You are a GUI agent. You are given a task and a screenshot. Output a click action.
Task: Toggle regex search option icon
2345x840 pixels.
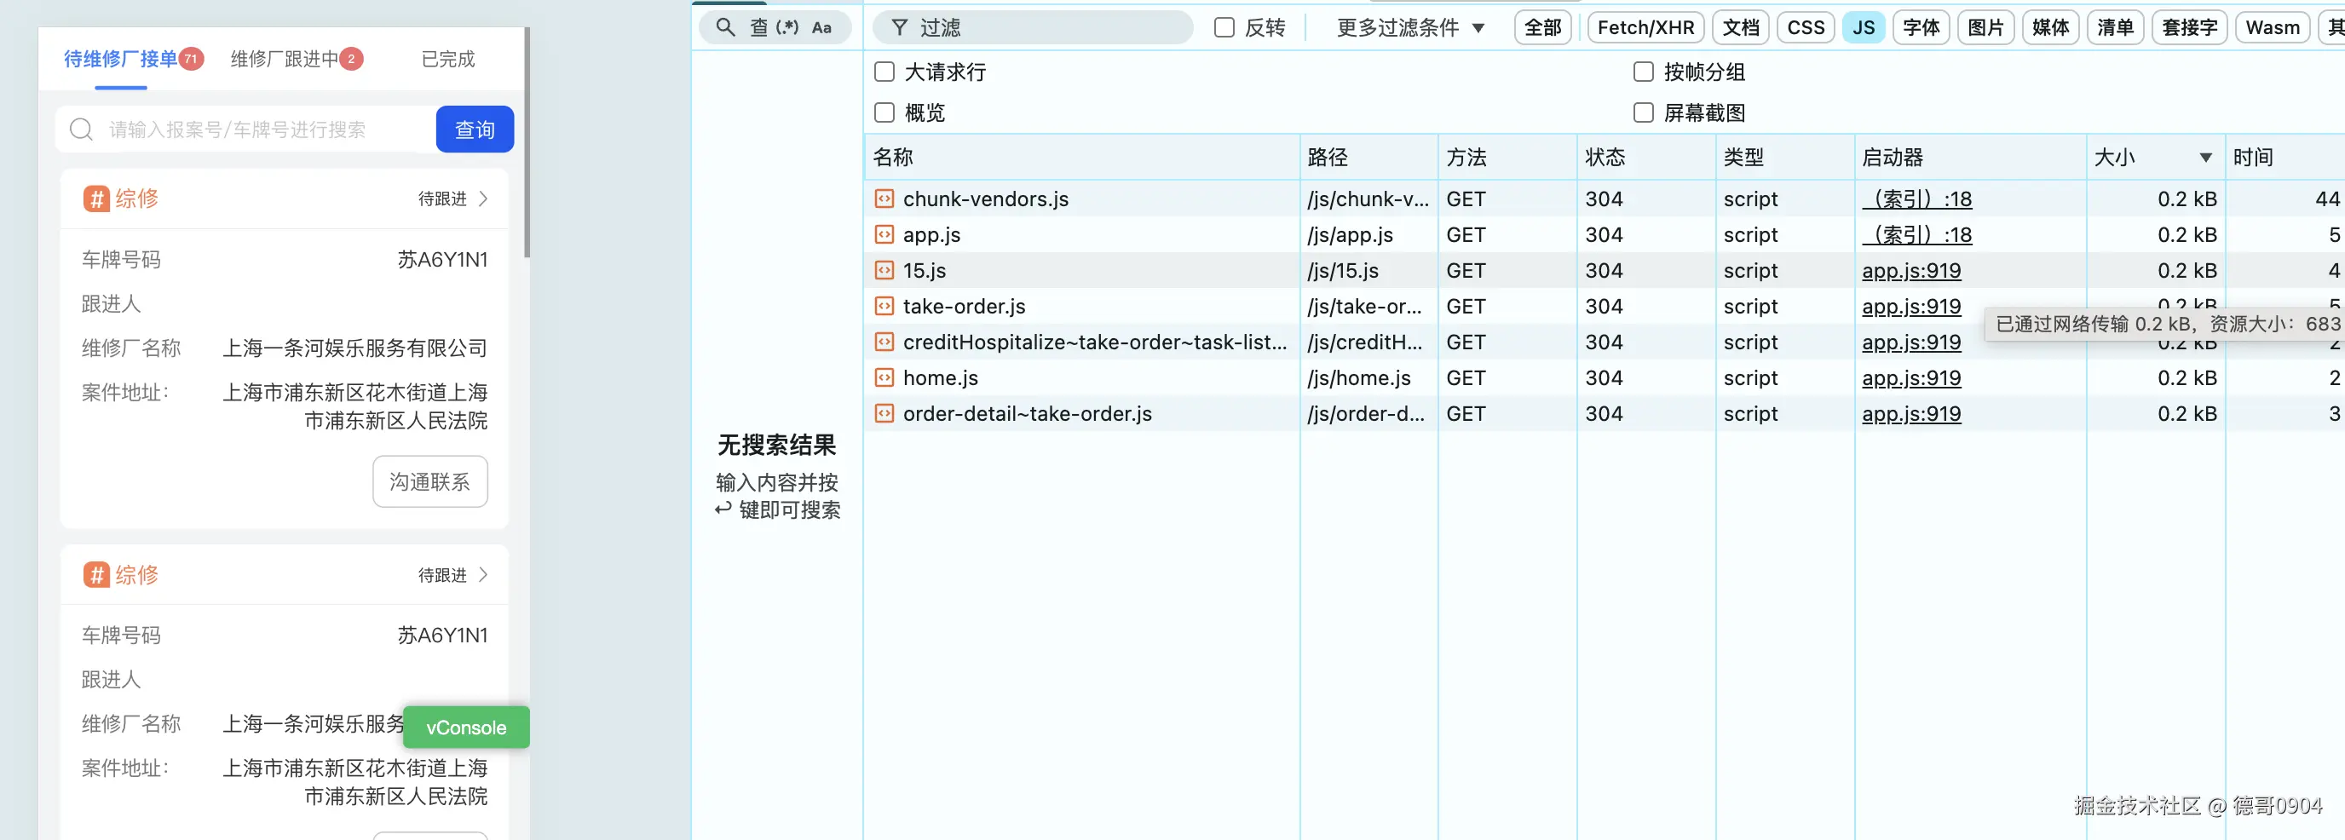pos(786,27)
